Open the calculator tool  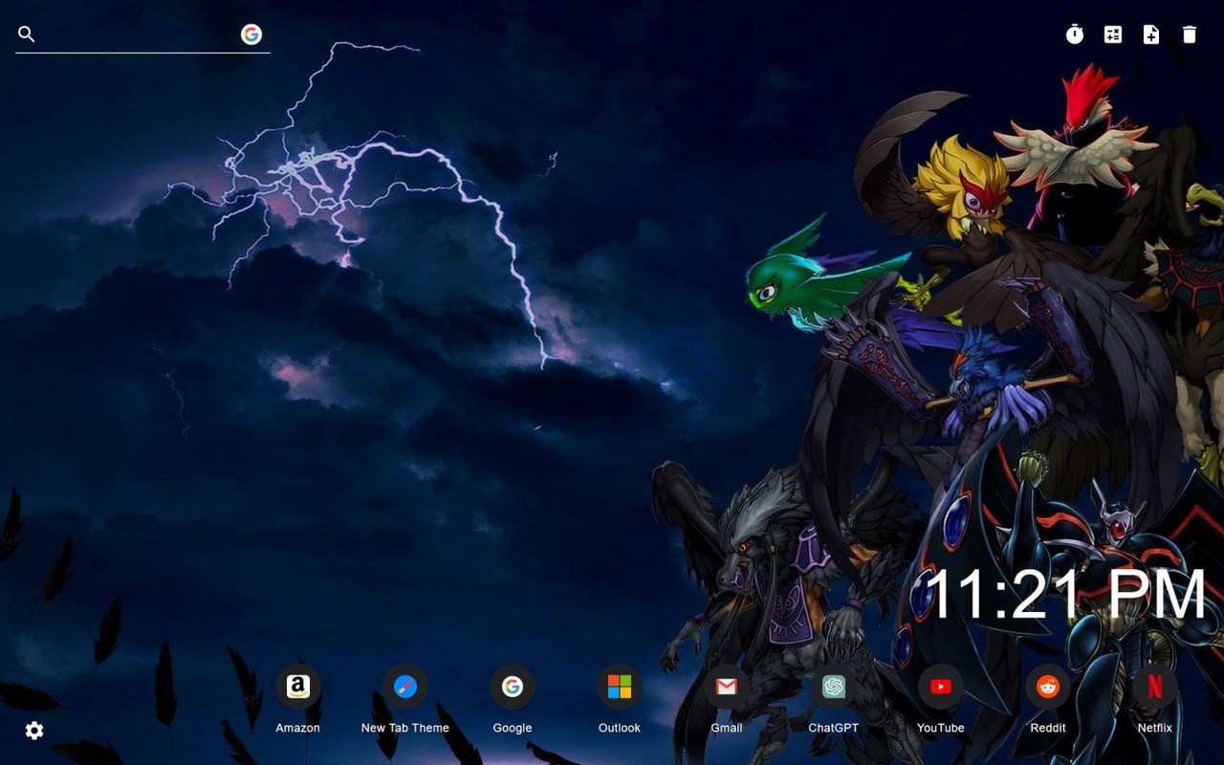coord(1113,34)
